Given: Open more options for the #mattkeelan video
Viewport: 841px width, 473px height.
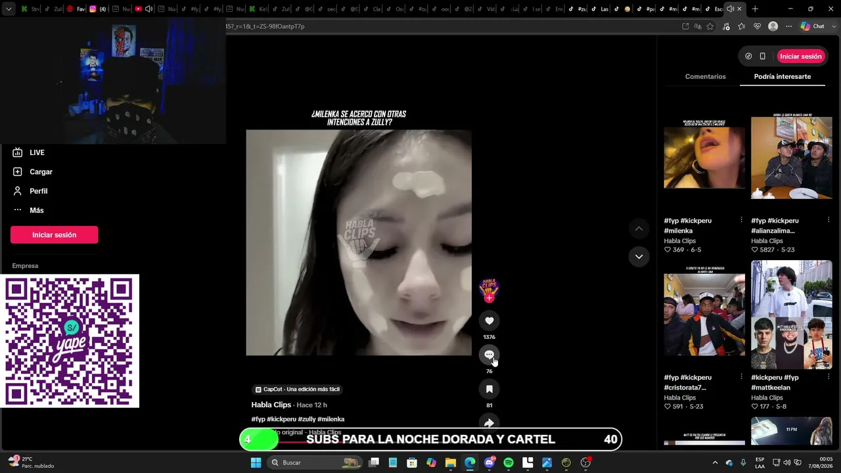Looking at the screenshot, I should point(828,377).
